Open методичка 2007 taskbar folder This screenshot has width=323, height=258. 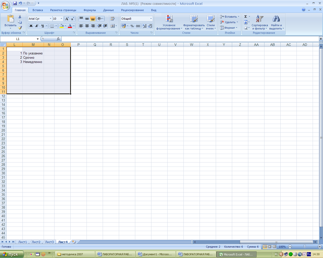75,254
